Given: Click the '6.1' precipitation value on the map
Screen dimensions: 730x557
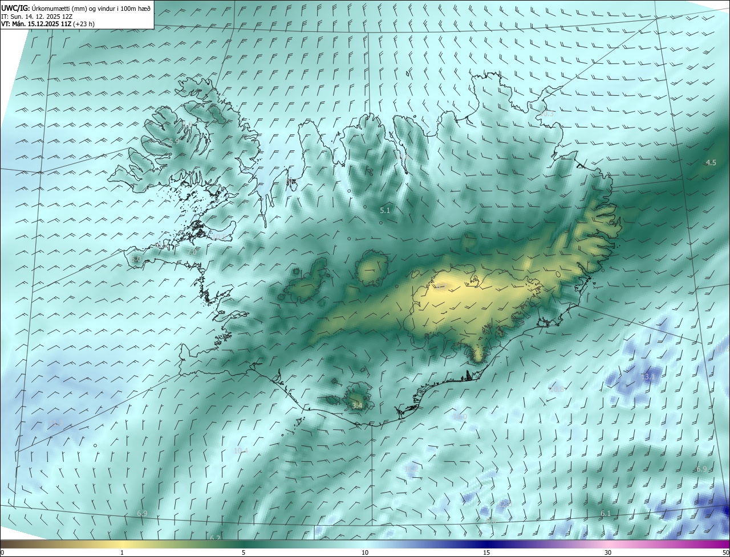Looking at the screenshot, I should pos(606,514).
